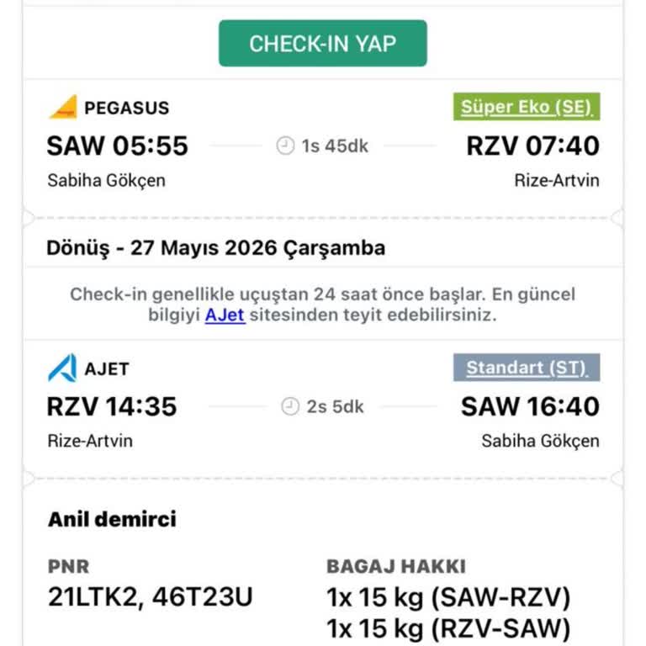Select the PNR code 21LTK2, 46T23U

(x=150, y=596)
